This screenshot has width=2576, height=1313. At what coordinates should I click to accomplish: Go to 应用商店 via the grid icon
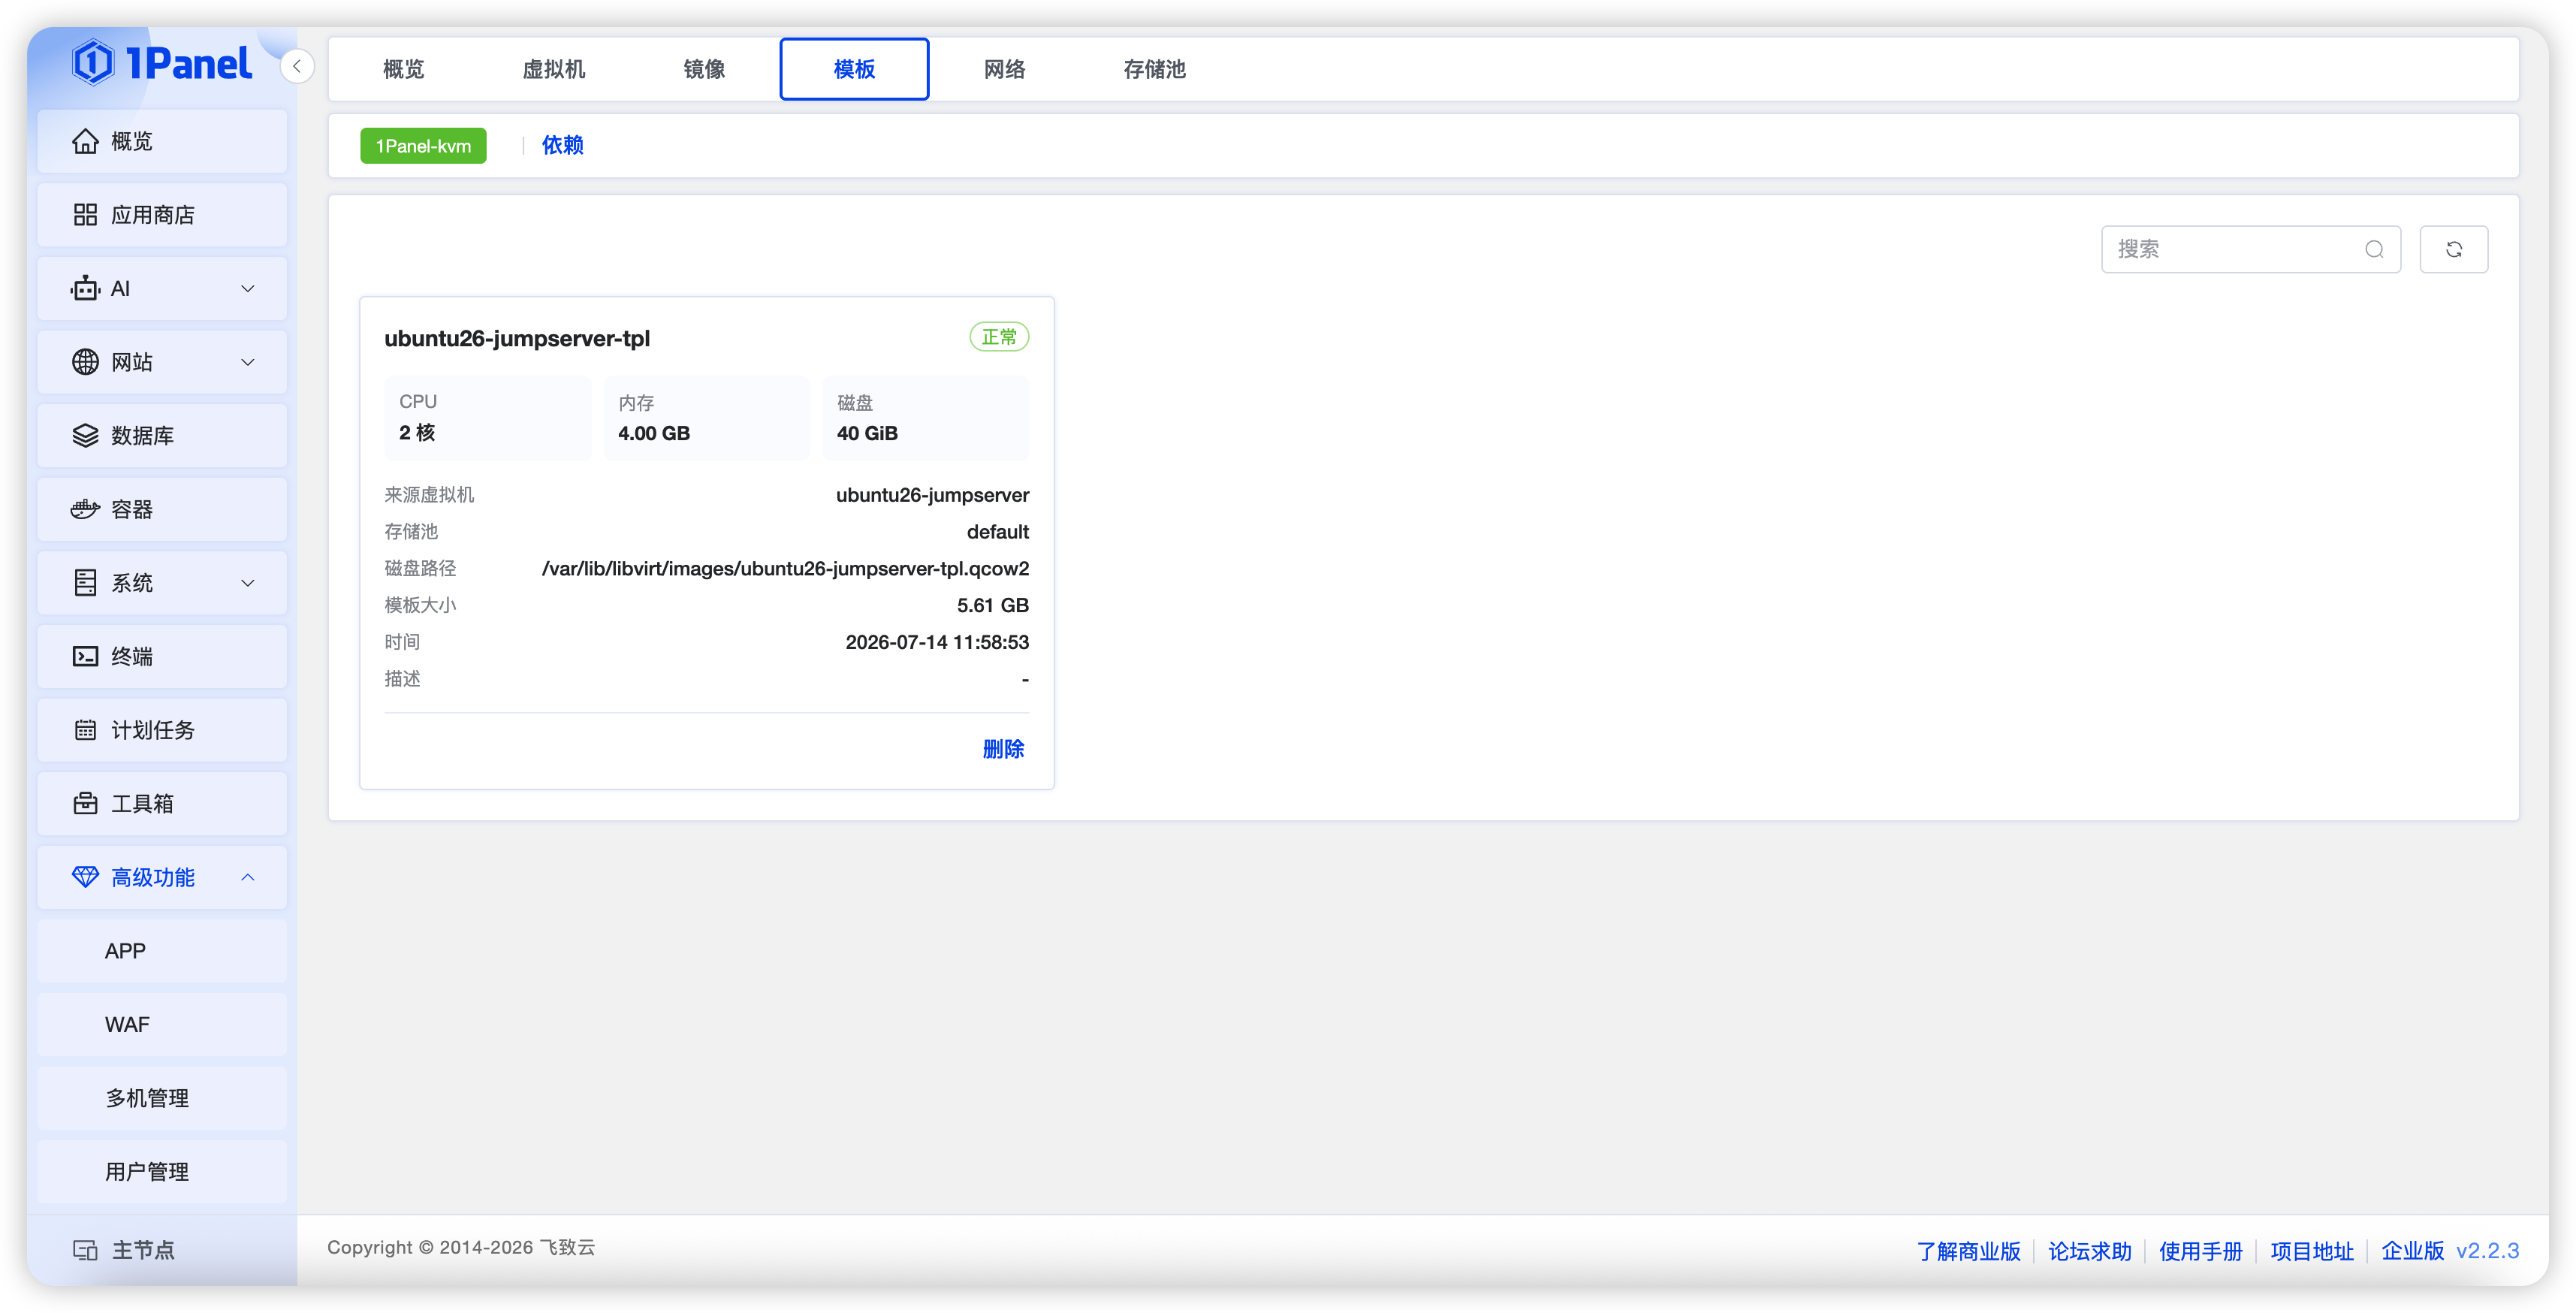pos(85,215)
